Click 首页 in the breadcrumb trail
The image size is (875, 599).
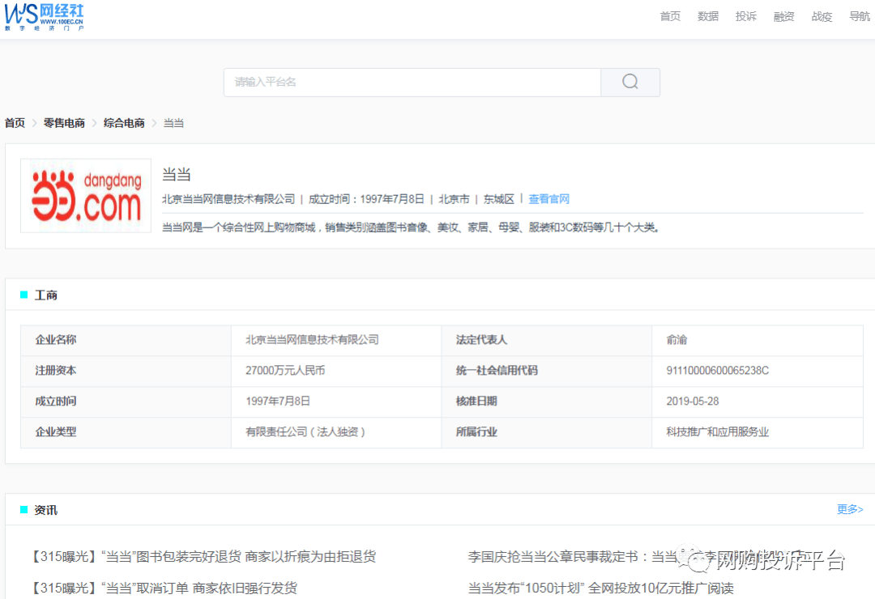click(x=15, y=122)
